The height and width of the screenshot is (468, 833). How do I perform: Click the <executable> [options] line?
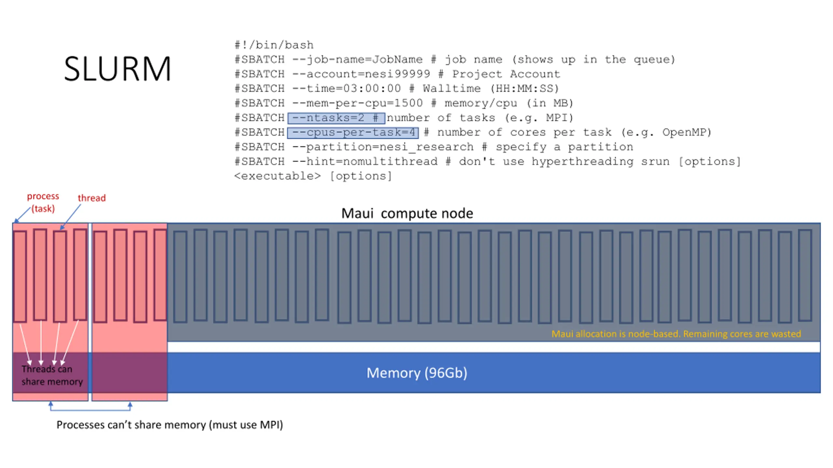tap(313, 176)
